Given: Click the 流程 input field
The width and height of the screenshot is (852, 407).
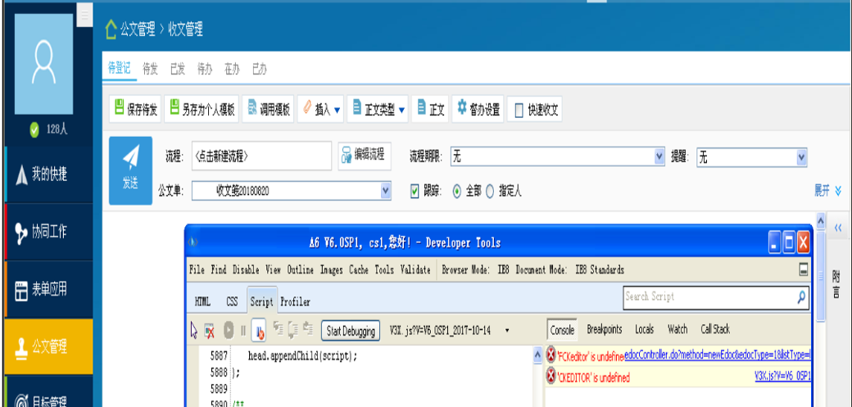Looking at the screenshot, I should pos(261,156).
